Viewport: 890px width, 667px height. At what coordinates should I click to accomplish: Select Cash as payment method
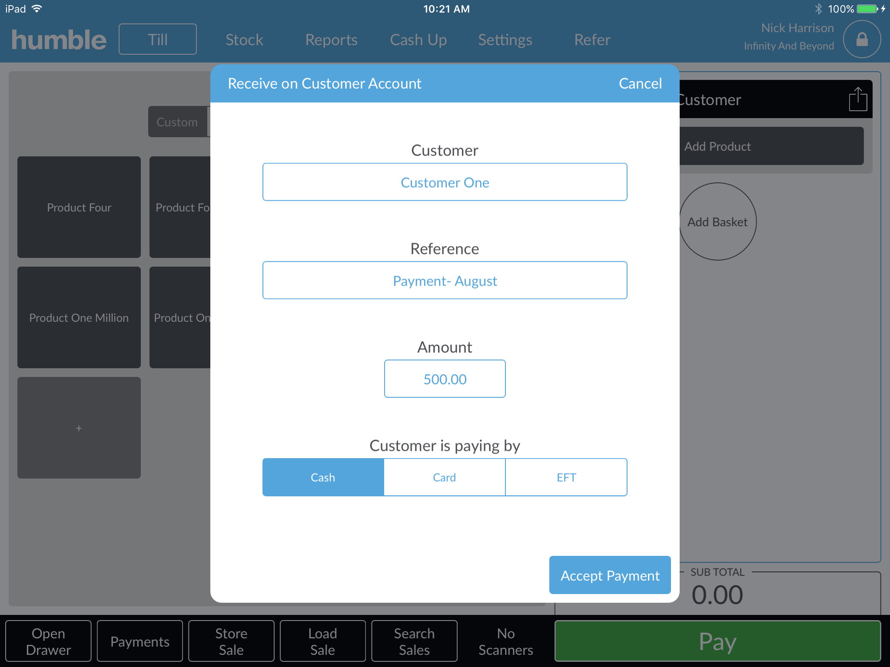click(x=323, y=477)
